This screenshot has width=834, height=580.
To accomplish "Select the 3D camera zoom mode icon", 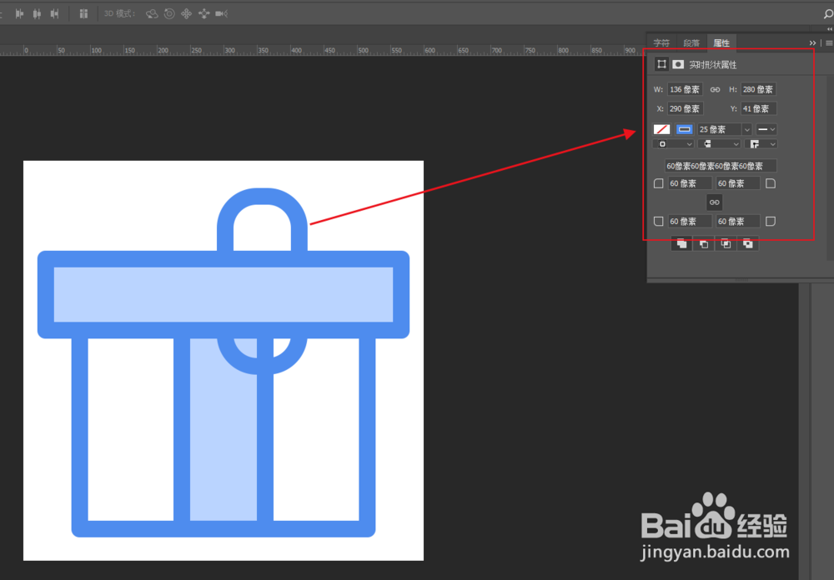I will pos(222,14).
